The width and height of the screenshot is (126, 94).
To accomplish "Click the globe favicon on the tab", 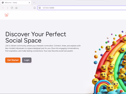I will [3, 3].
